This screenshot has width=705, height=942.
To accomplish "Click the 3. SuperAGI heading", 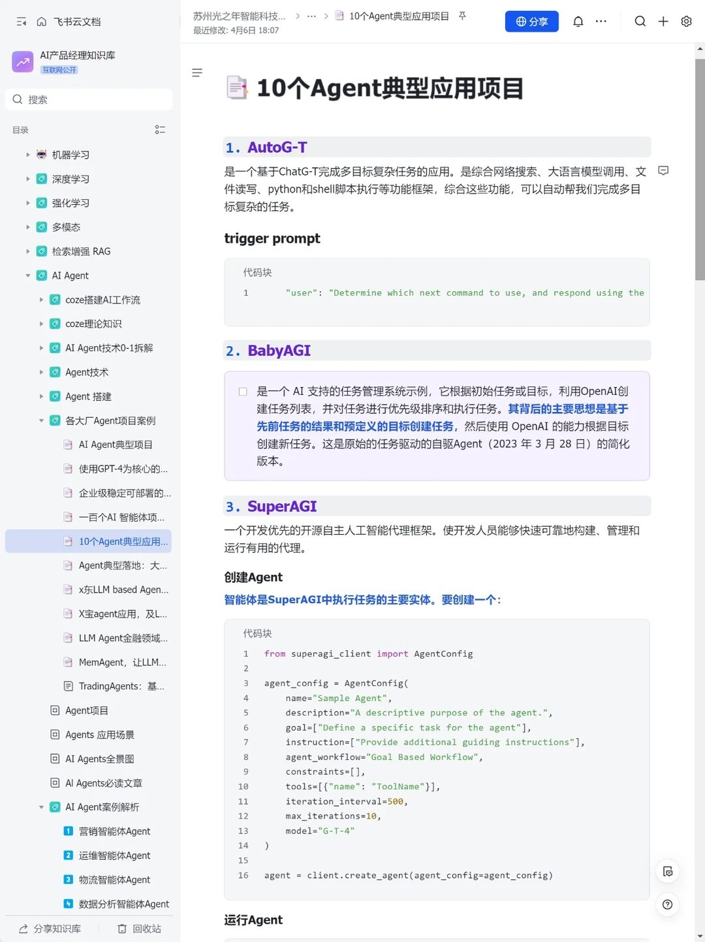I will [x=271, y=507].
